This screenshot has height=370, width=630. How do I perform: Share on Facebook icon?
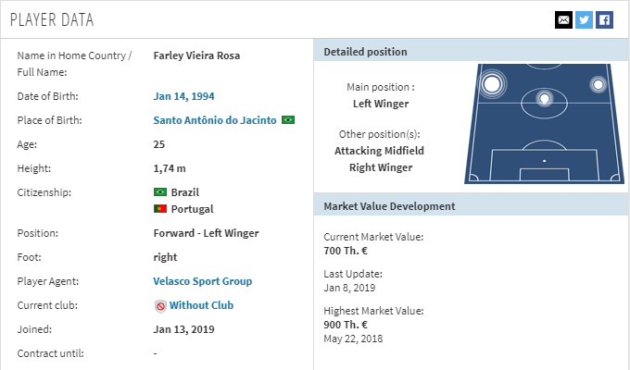point(604,19)
